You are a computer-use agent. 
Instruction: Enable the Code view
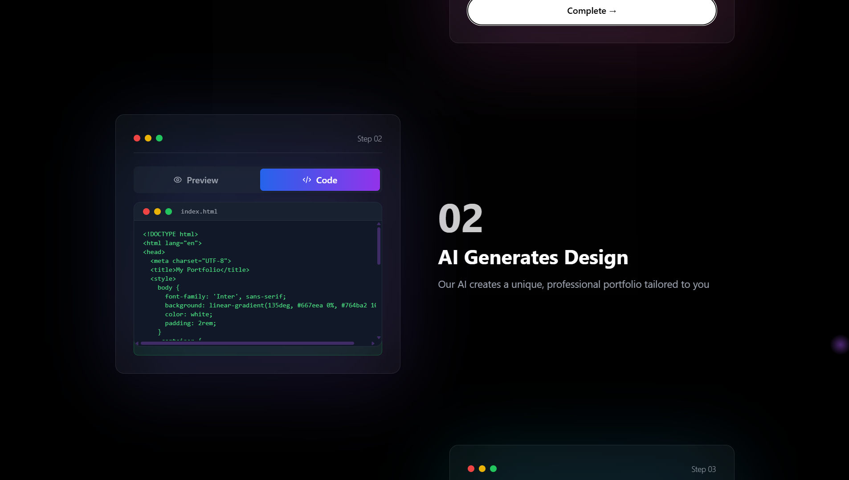(320, 180)
